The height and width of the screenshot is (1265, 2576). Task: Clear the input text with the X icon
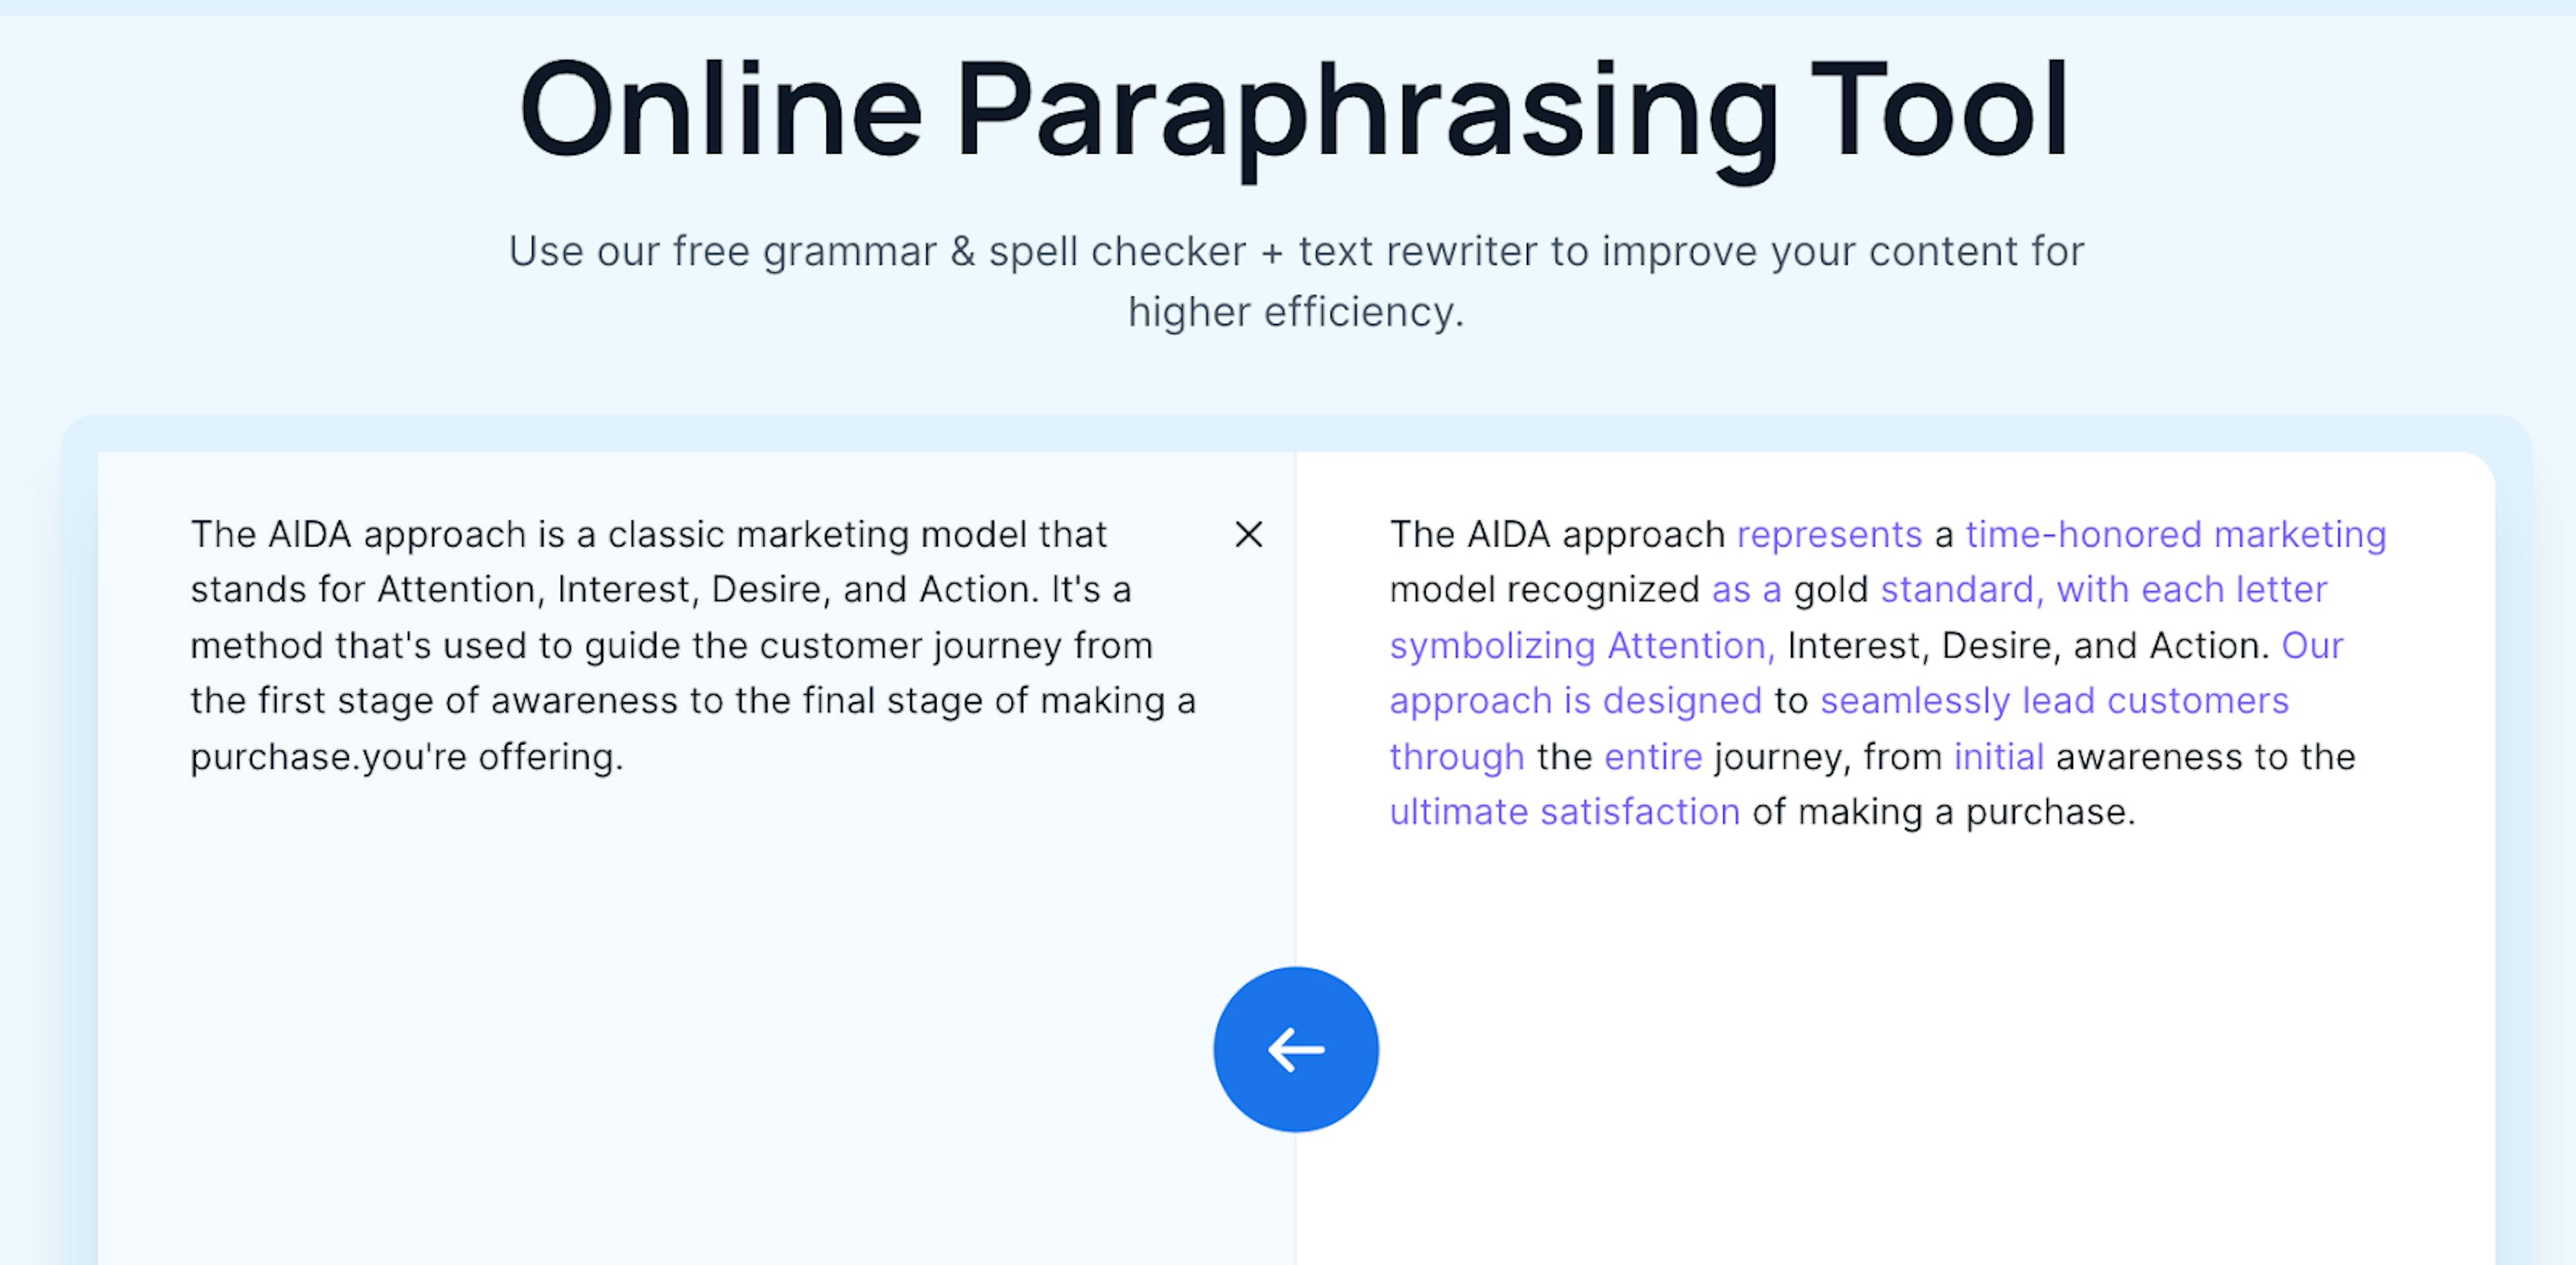1248,534
